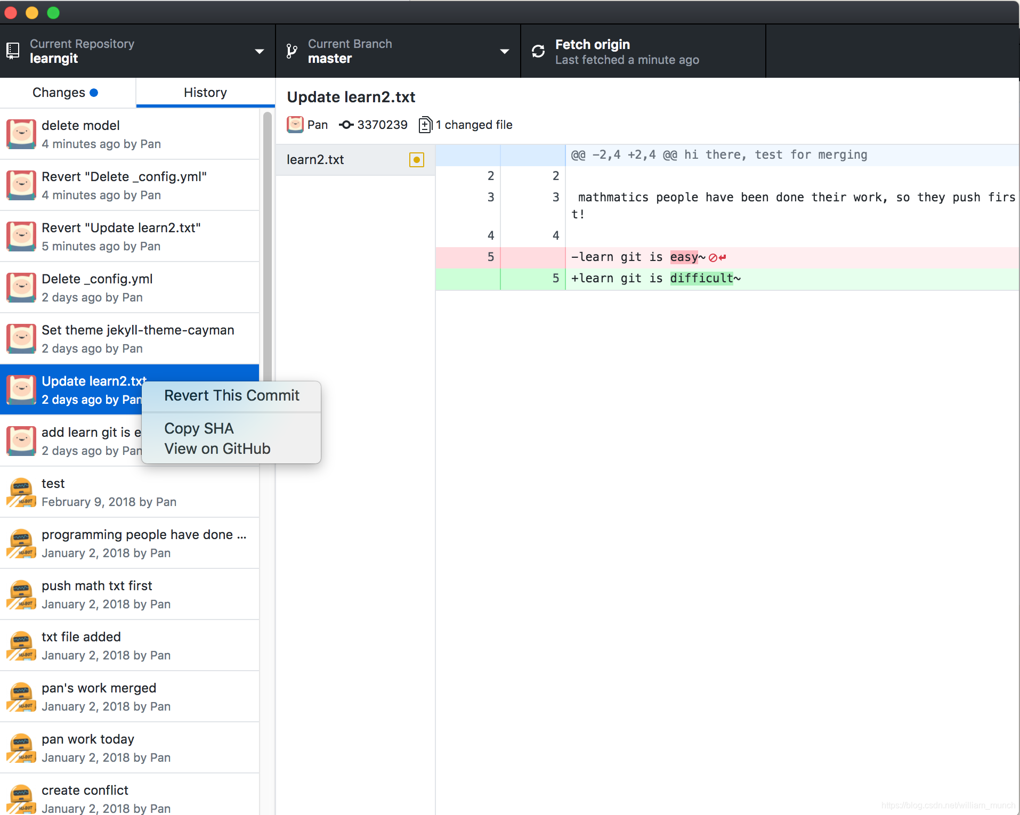Select the delete model commit

[129, 134]
